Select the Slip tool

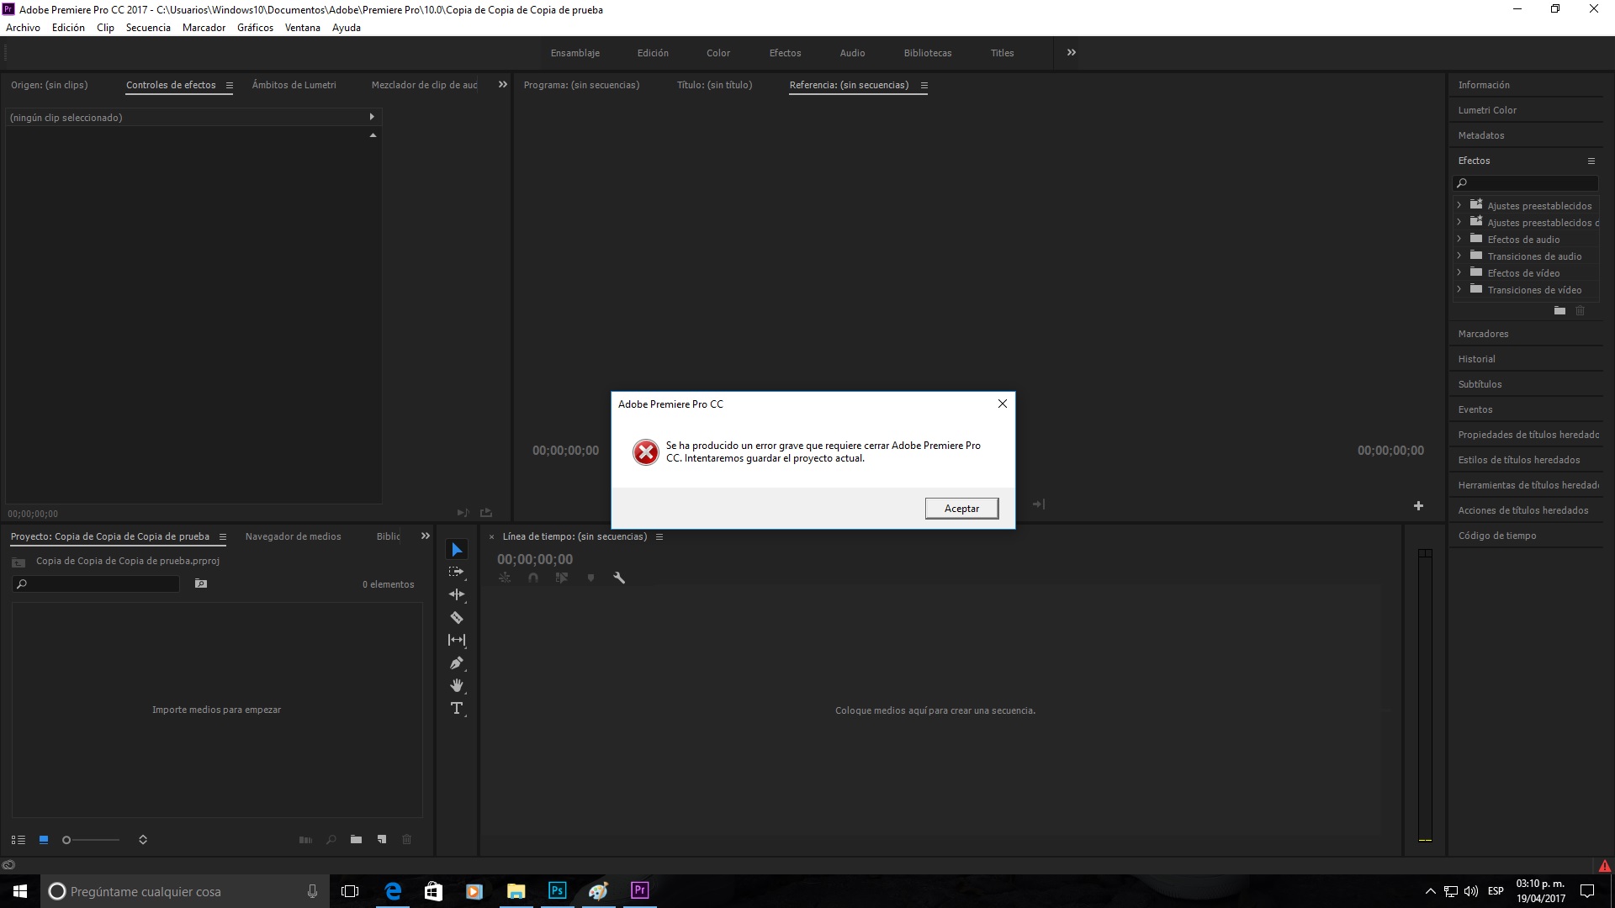pyautogui.click(x=457, y=641)
